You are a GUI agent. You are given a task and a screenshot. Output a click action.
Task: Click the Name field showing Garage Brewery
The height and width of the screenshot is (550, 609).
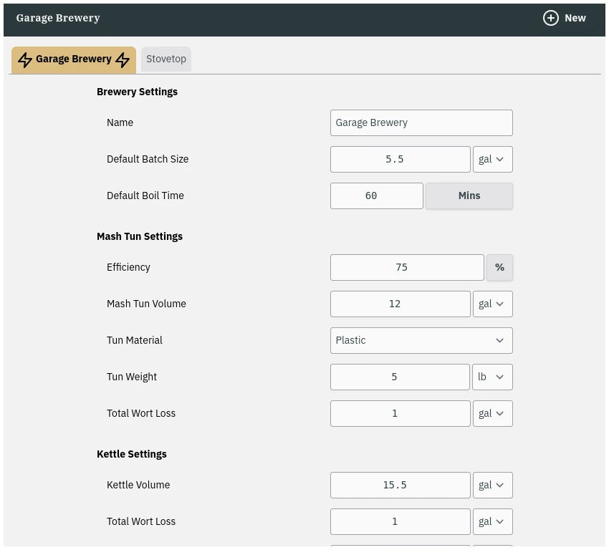(x=421, y=122)
